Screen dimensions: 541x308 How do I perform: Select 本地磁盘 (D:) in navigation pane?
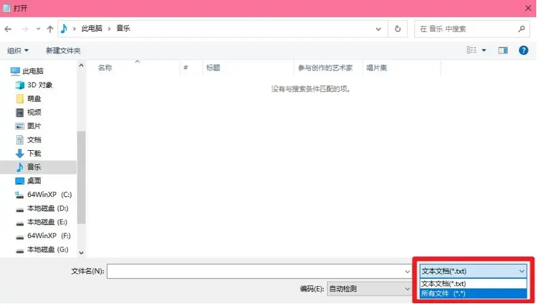pyautogui.click(x=48, y=208)
